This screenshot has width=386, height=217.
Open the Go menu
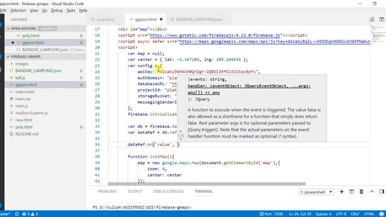(x=45, y=10)
